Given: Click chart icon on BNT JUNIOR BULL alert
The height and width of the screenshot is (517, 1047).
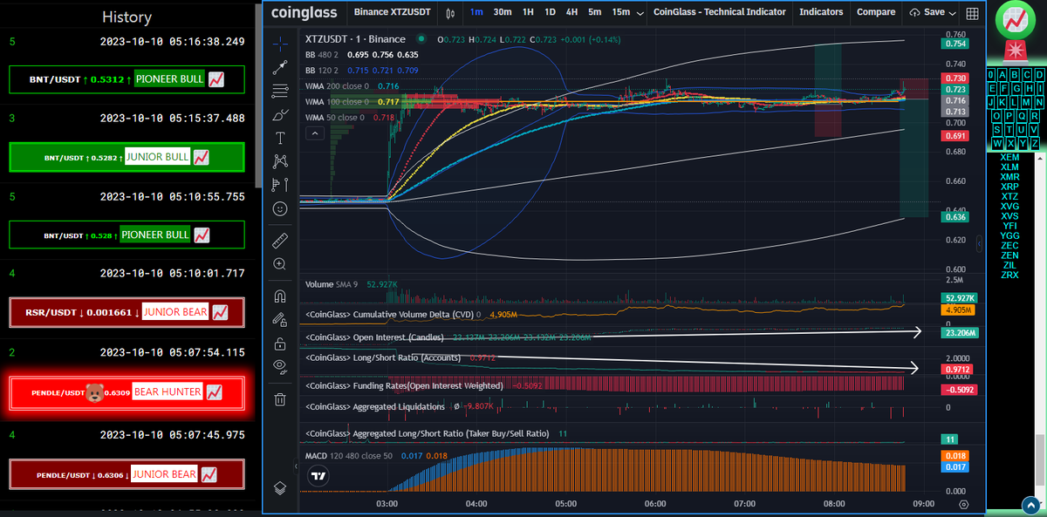Looking at the screenshot, I should (201, 157).
